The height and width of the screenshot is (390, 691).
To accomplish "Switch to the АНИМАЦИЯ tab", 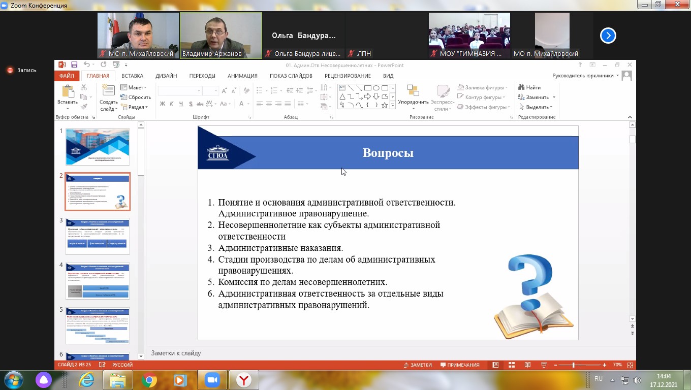I will [242, 76].
